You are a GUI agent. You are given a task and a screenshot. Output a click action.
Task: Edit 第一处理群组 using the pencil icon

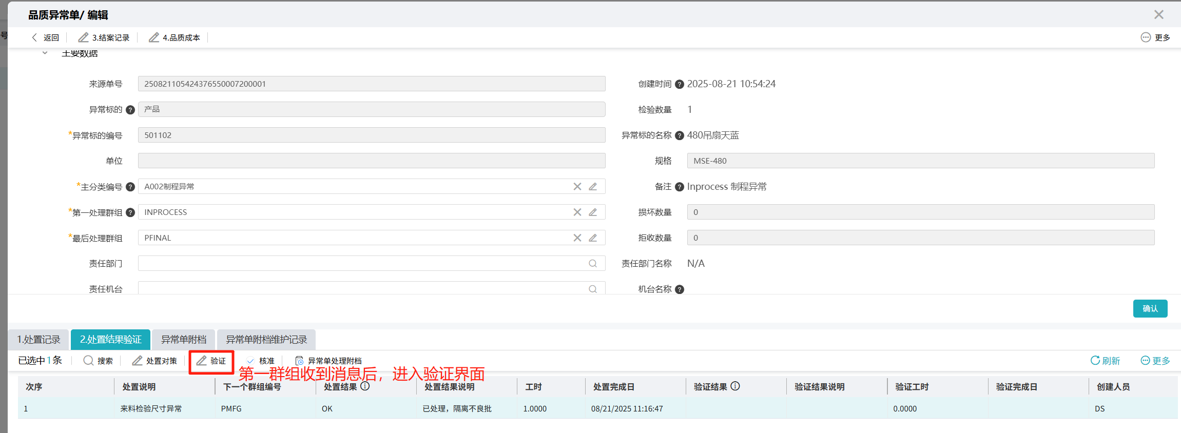point(593,212)
